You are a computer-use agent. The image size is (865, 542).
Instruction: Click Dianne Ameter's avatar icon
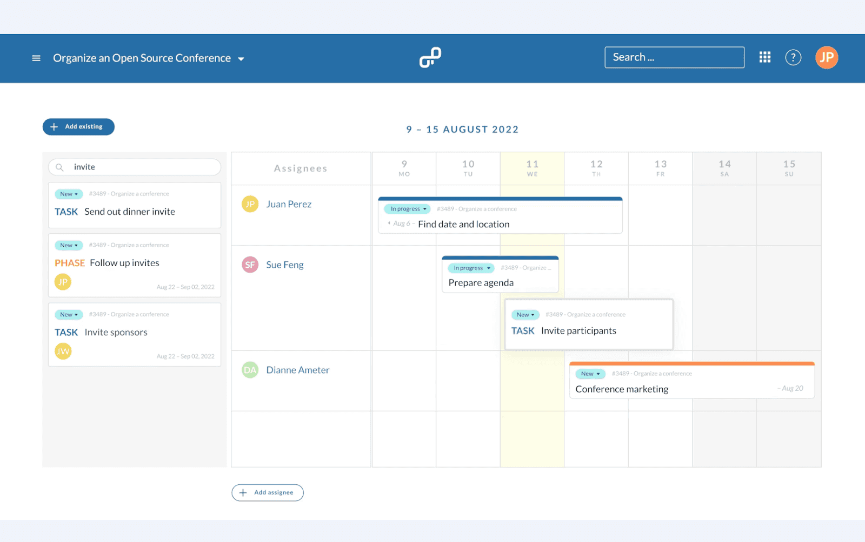click(249, 370)
